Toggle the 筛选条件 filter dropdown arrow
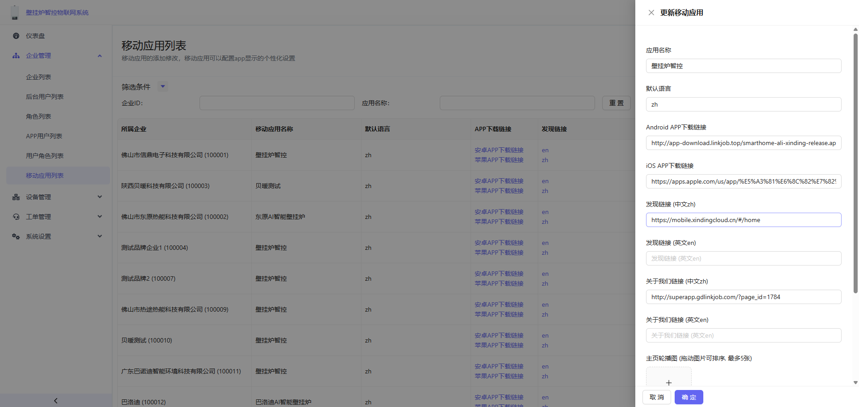 pos(163,86)
